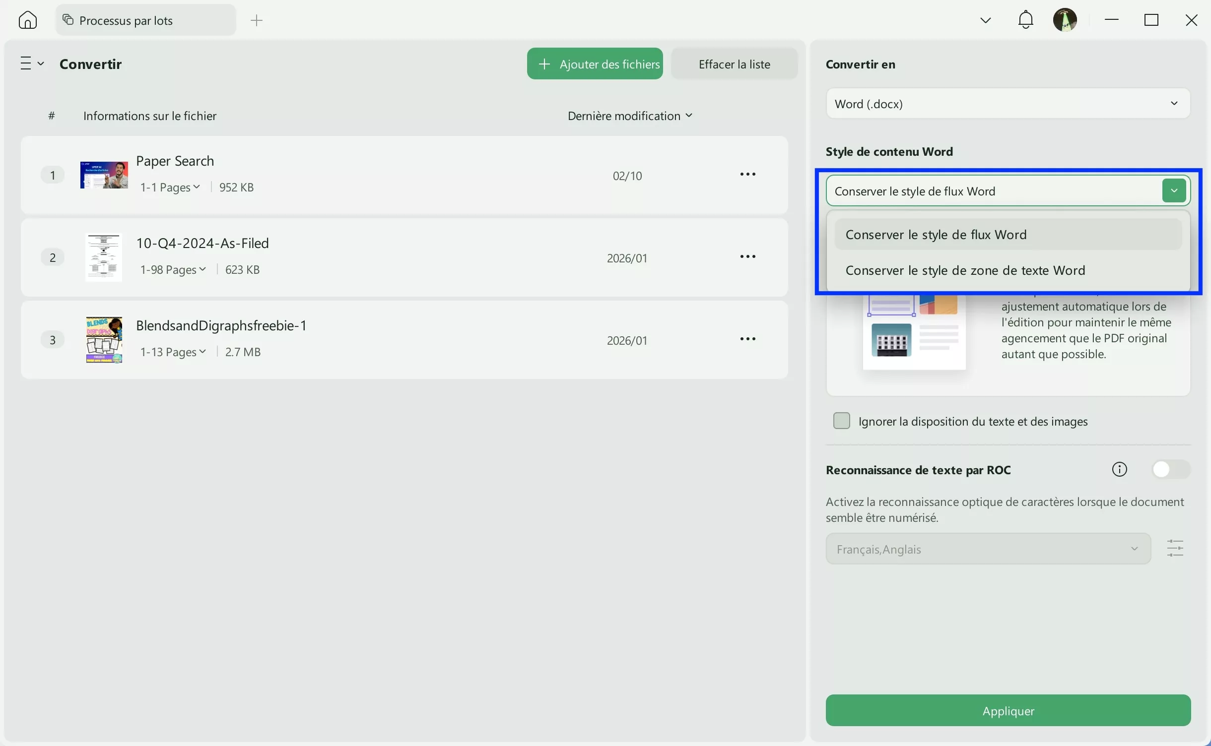This screenshot has height=746, width=1211.
Task: Open more options for BlendsandDigraphsfreebie-1
Action: [747, 339]
